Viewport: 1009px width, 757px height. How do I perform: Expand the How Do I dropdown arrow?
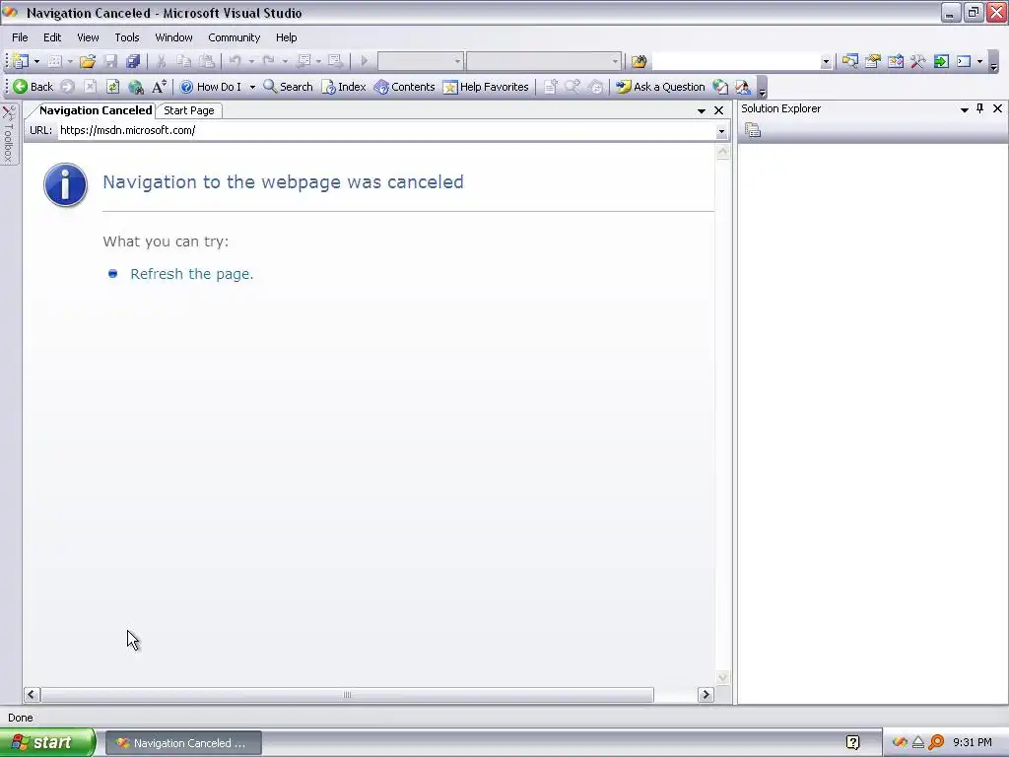tap(252, 87)
